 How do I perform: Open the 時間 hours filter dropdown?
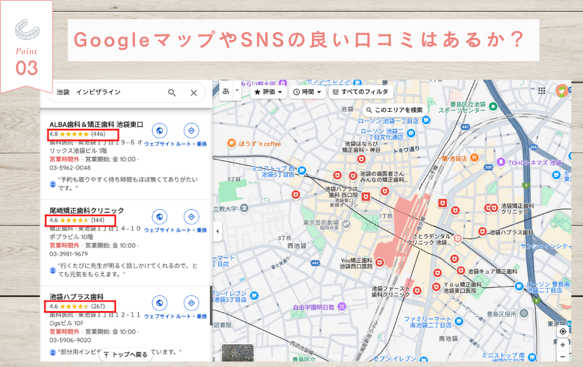[x=307, y=91]
